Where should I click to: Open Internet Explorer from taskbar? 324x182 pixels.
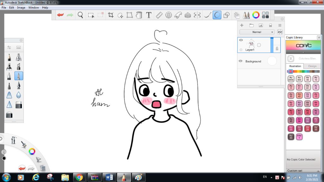click(36, 177)
